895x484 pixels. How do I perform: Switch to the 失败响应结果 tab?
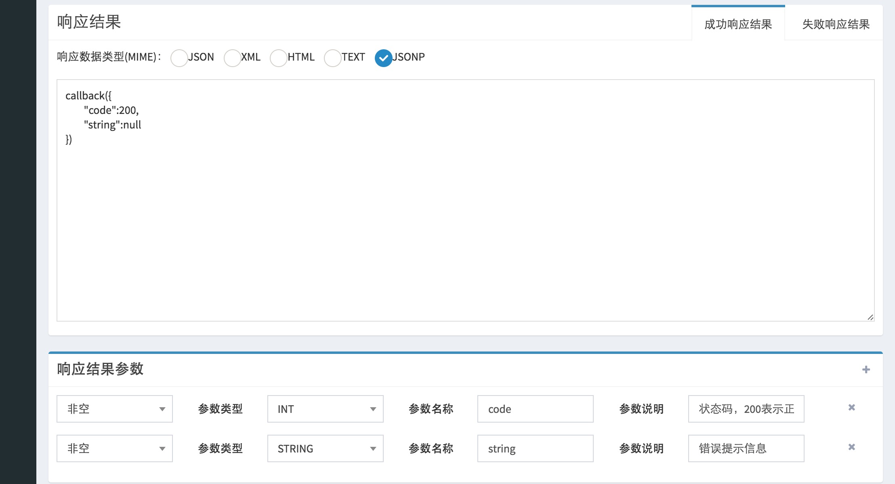pyautogui.click(x=835, y=24)
